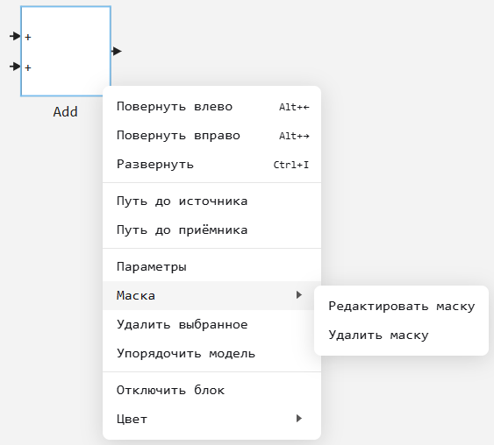Image resolution: width=494 pixels, height=445 pixels.
Task: Click the lower input port arrow of Add
Action: 15,67
